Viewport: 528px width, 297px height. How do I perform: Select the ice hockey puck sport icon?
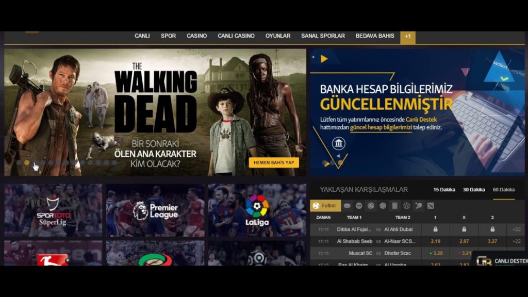coord(347,206)
